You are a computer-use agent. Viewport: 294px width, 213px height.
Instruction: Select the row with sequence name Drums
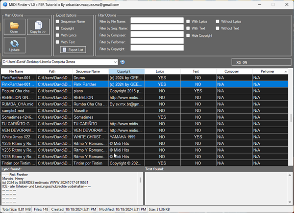click(x=145, y=78)
